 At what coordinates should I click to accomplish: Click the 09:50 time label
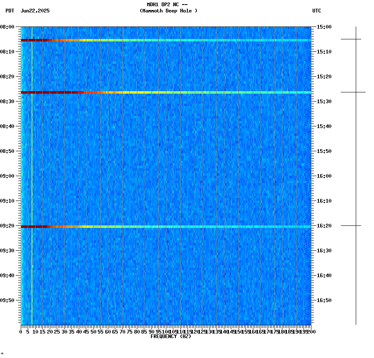8,301
